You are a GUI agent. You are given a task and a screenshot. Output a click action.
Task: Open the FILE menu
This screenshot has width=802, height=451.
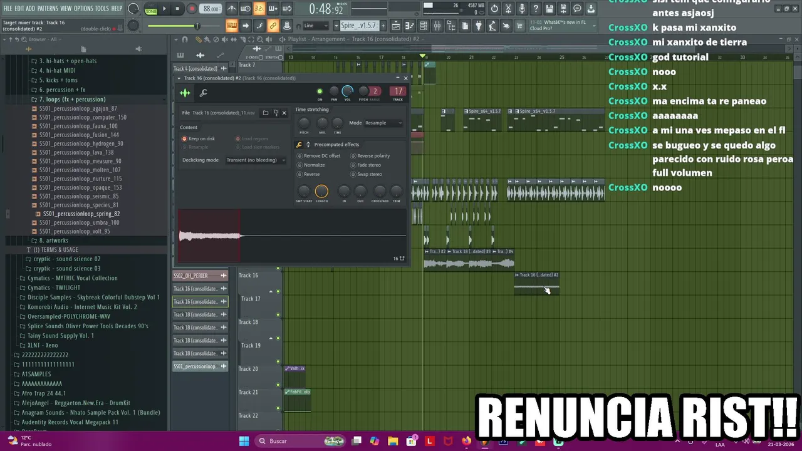8,8
